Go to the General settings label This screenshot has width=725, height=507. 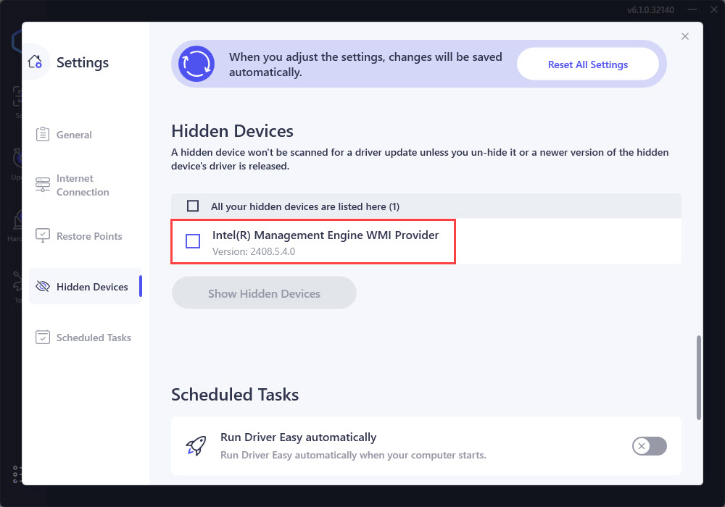[x=74, y=135]
